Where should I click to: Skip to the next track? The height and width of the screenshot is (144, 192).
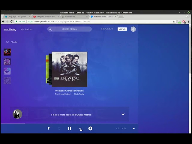click(80, 128)
